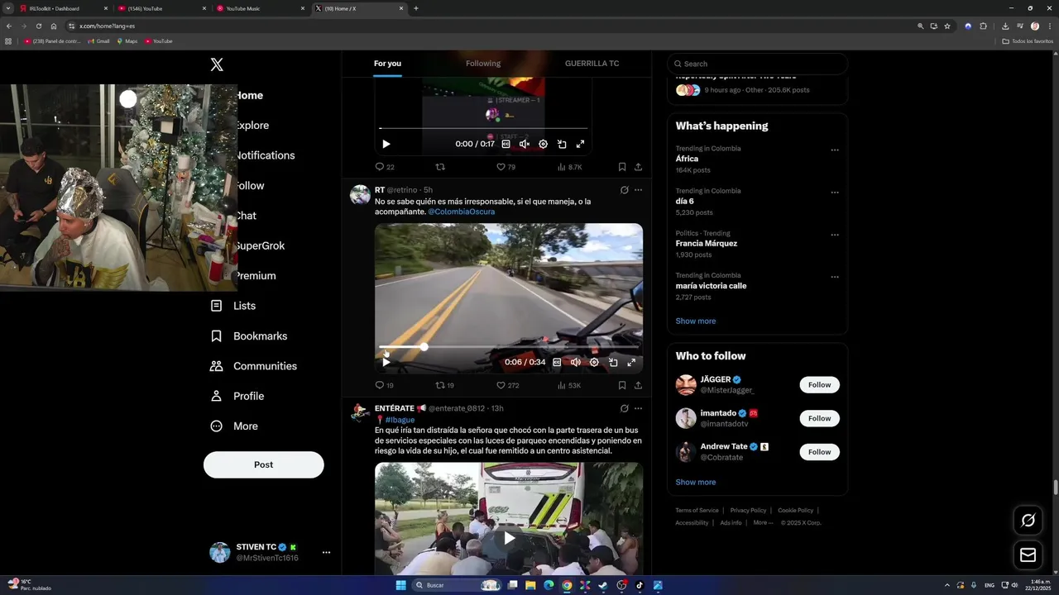The height and width of the screenshot is (595, 1059).
Task: Open the Grok floating button
Action: pos(1028,520)
